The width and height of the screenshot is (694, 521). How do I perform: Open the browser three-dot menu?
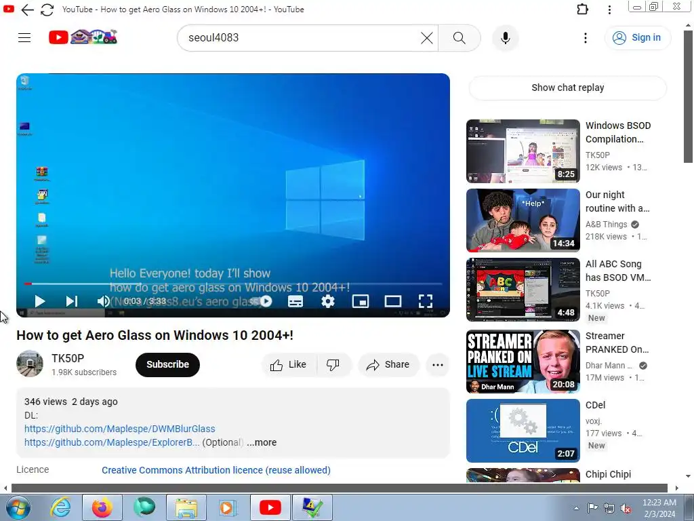(609, 9)
